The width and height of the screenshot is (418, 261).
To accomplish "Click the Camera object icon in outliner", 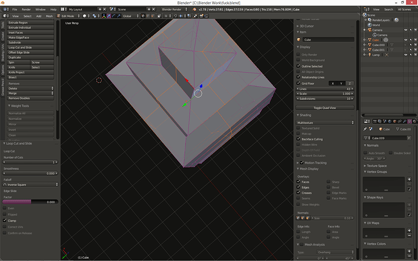I will (x=369, y=29).
